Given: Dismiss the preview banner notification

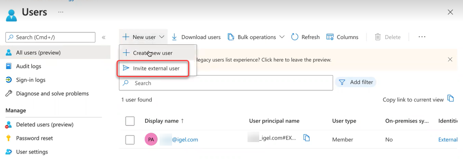Looking at the screenshot, I should 450,60.
